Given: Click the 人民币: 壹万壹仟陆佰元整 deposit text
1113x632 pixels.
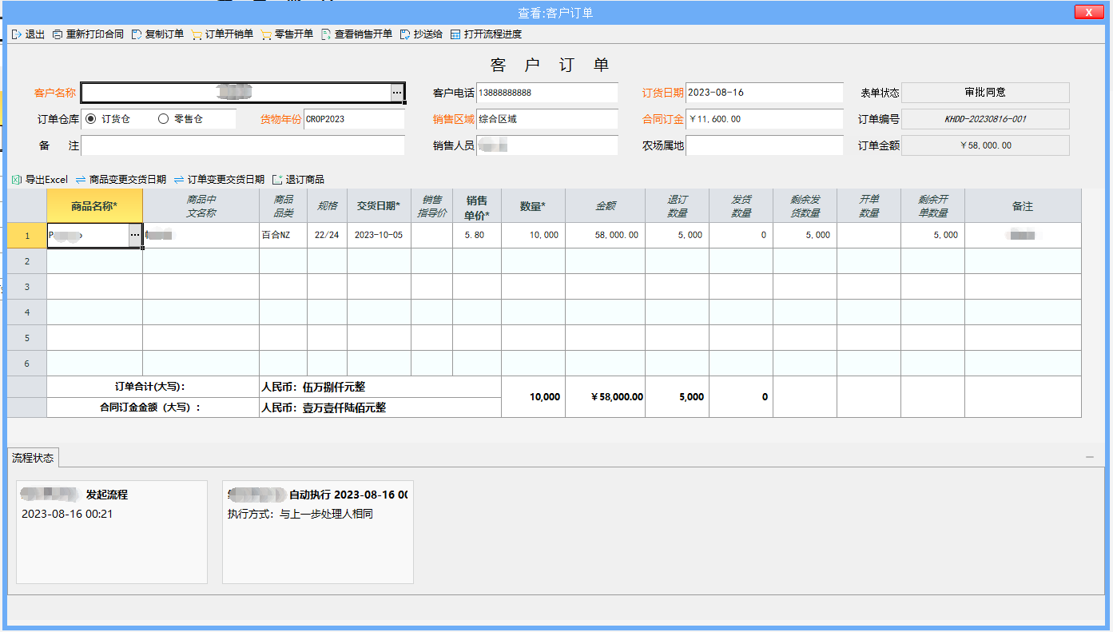Looking at the screenshot, I should [x=324, y=407].
